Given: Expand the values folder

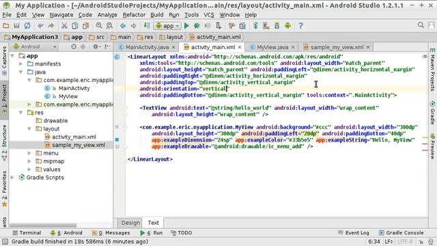Looking at the screenshot, I should click(x=29, y=169).
